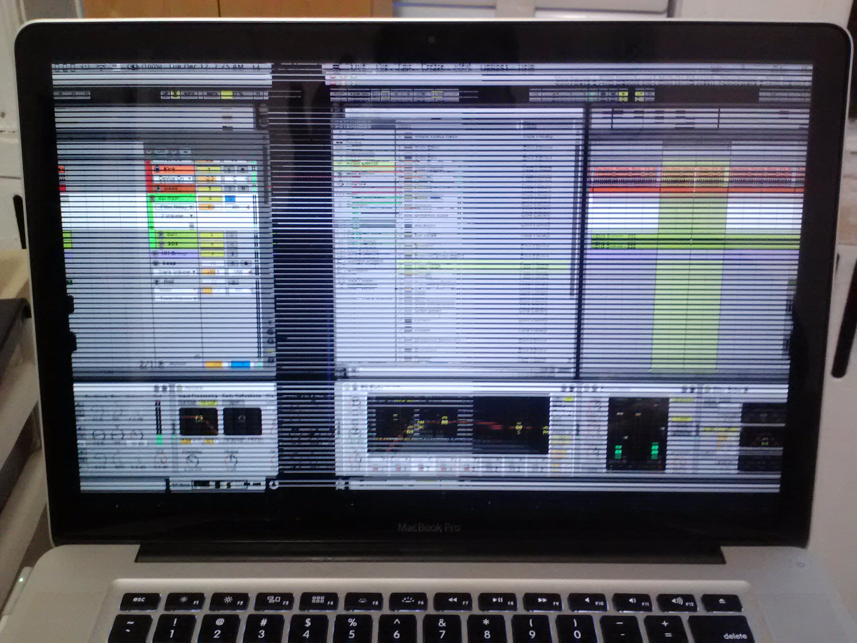Open Spotlight search magnifier icon
This screenshot has height=643, width=857.
(x=256, y=67)
